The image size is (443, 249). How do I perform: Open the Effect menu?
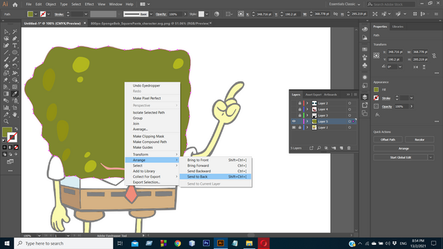point(89,4)
